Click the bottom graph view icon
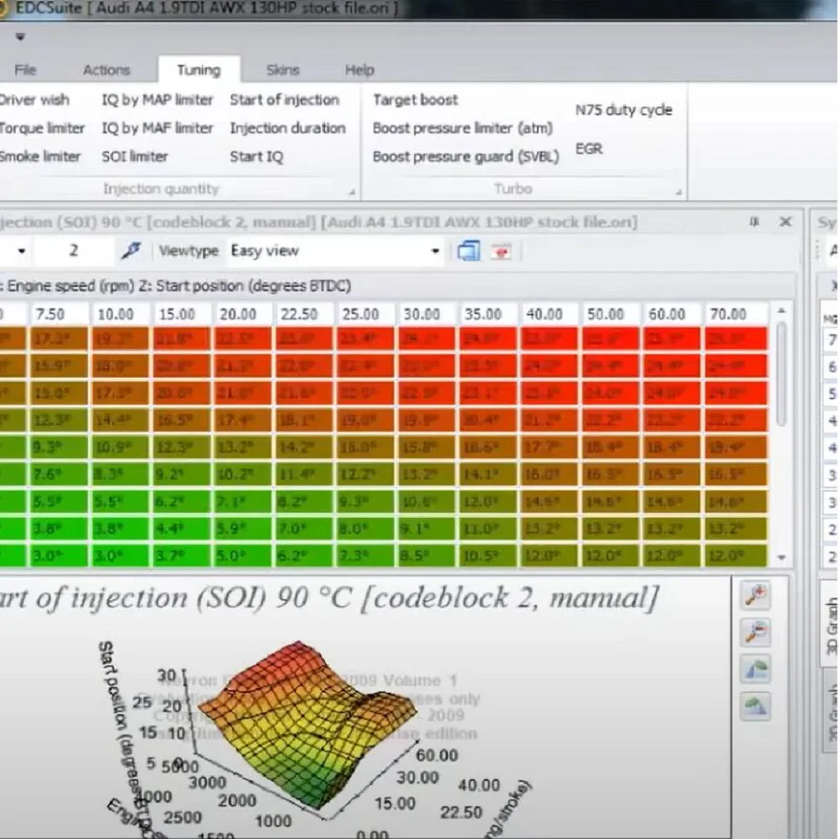The image size is (839, 839). (755, 706)
